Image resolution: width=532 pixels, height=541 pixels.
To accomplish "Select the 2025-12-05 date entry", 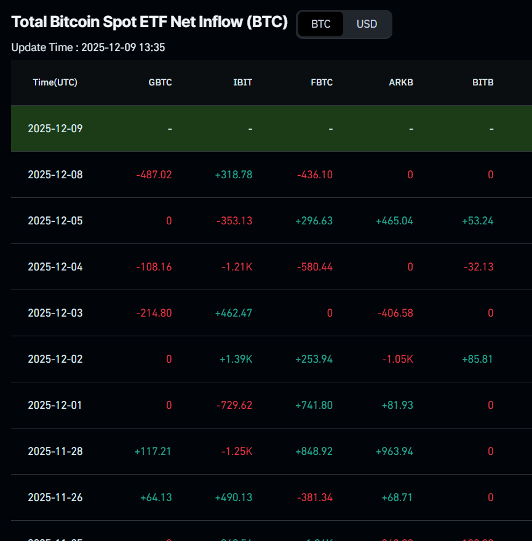I will click(55, 221).
